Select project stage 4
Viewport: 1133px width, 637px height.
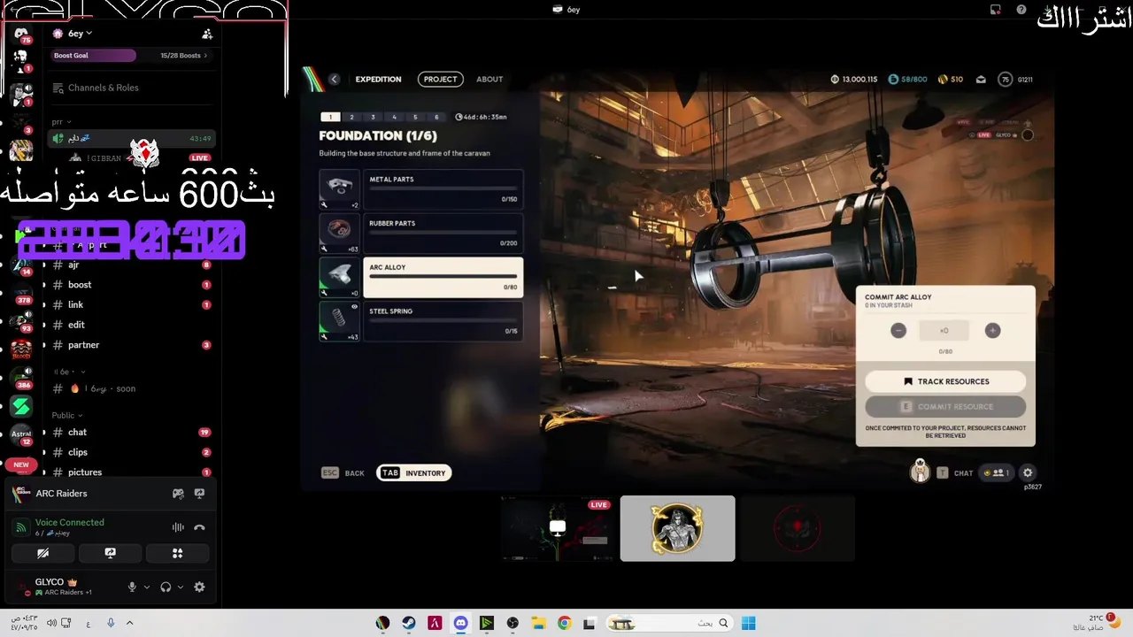pyautogui.click(x=394, y=117)
